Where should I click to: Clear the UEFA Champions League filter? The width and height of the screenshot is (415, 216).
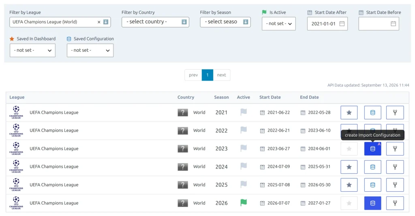[x=99, y=22]
